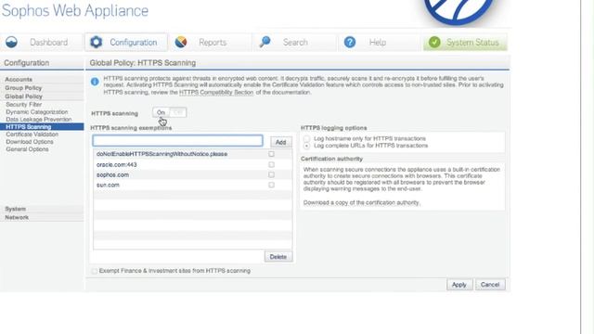
Task: Click the Cancel button
Action: [490, 285]
